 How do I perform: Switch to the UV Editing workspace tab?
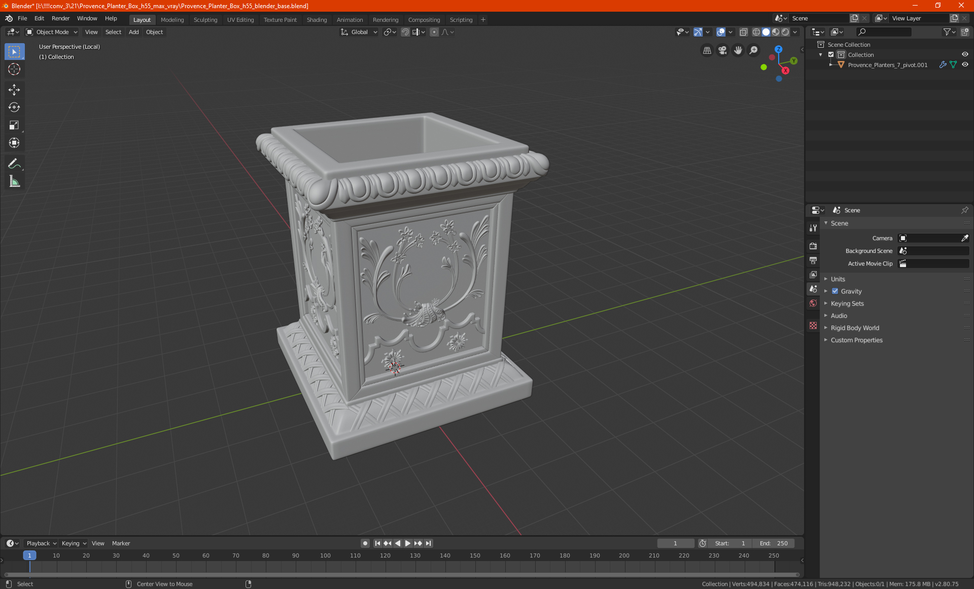240,20
